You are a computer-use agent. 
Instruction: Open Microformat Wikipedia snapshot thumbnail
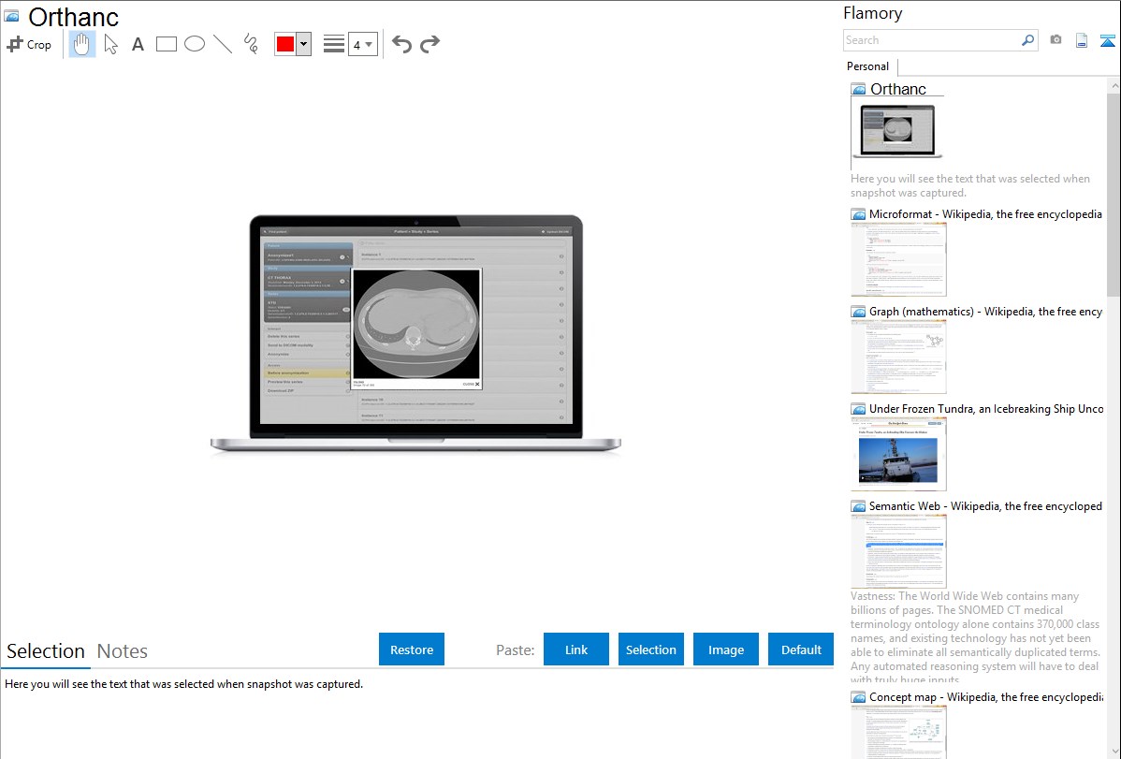pos(898,259)
